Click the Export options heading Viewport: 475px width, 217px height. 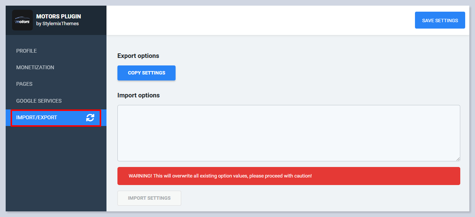pos(138,56)
